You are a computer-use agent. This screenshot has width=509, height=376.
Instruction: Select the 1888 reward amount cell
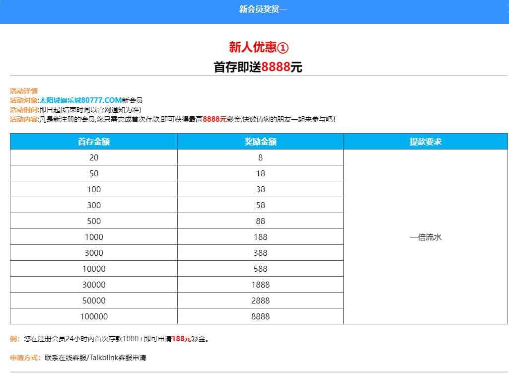coord(260,285)
